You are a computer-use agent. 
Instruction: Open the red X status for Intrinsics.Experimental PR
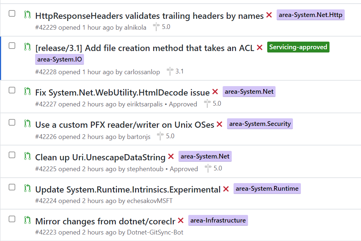pyautogui.click(x=226, y=189)
